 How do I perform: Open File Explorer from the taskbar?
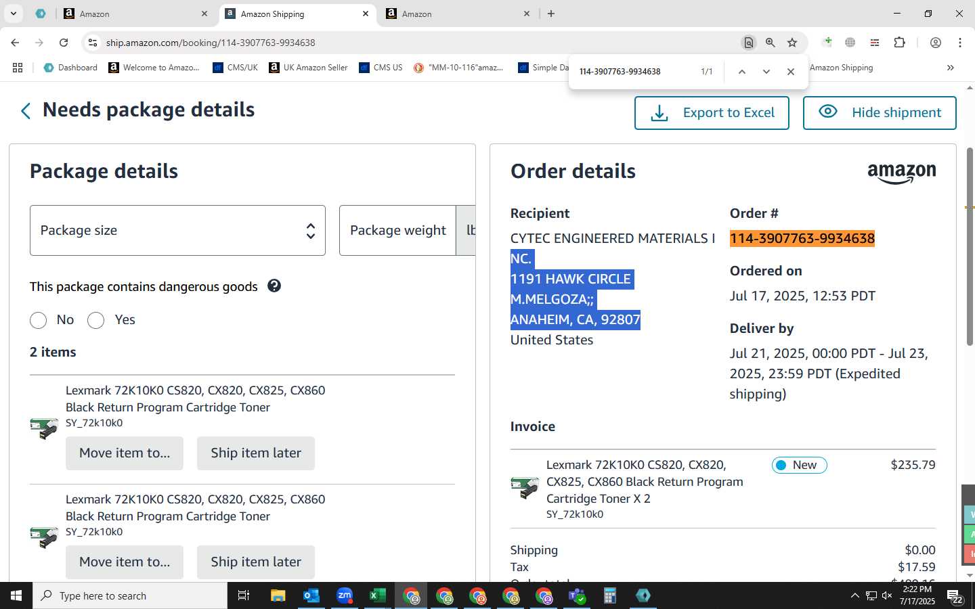(x=278, y=595)
